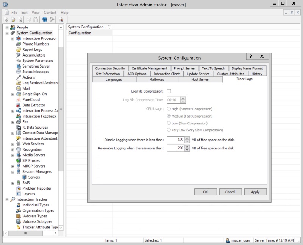Click the Problem Reporter icon
Image resolution: width=303 pixels, height=245 pixels.
[x=19, y=188]
